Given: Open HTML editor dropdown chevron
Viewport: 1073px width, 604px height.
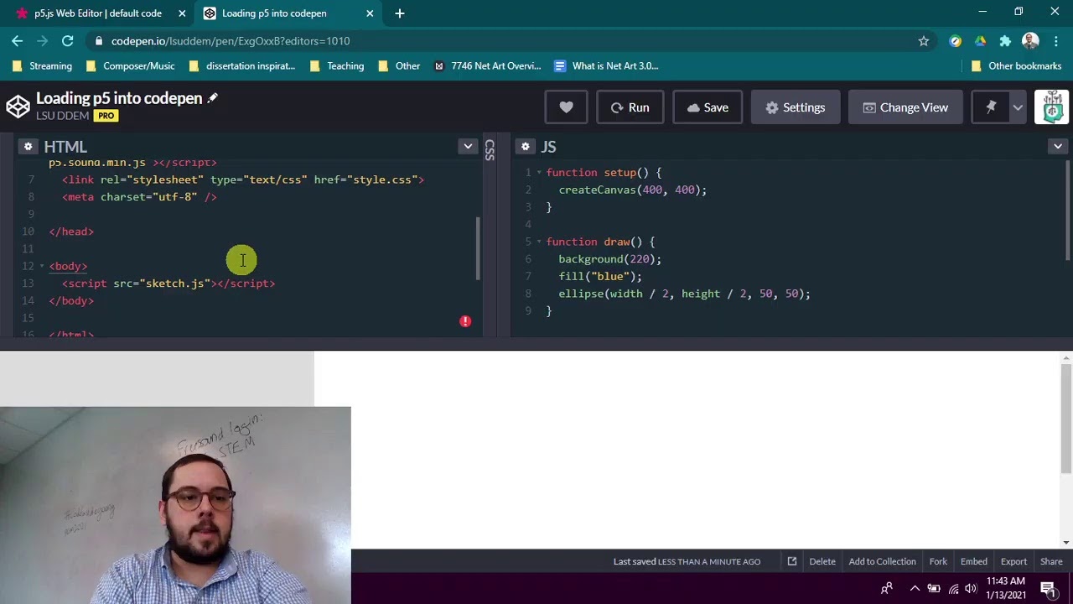Looking at the screenshot, I should tap(468, 147).
